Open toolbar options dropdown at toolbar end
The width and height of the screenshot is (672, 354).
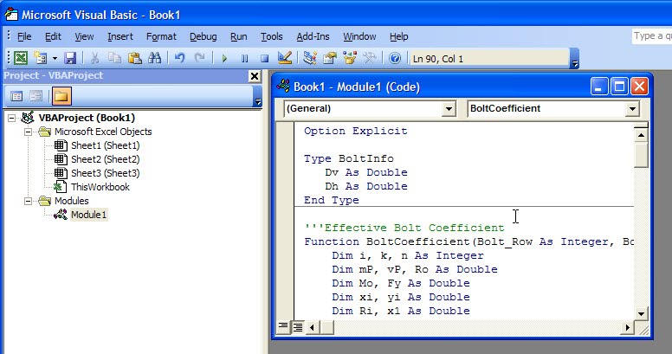[x=575, y=59]
